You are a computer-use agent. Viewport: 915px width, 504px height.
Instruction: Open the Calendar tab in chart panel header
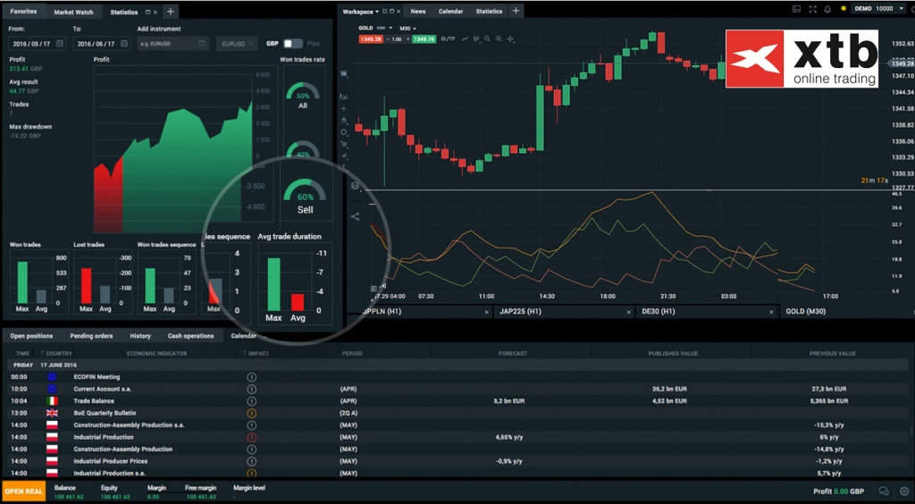click(450, 11)
